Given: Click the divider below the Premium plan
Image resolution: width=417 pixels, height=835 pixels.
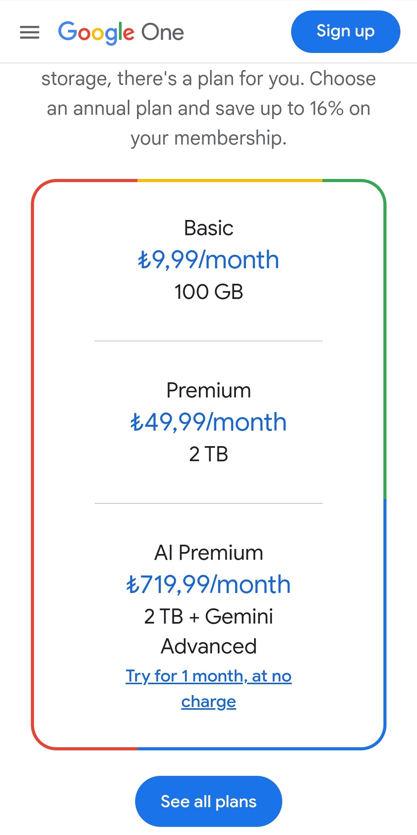Looking at the screenshot, I should pyautogui.click(x=208, y=503).
